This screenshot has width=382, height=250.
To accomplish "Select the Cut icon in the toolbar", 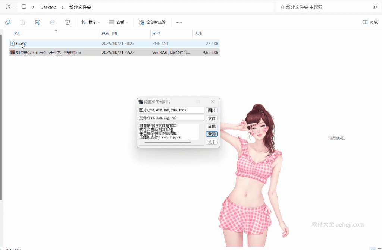I will [7, 22].
